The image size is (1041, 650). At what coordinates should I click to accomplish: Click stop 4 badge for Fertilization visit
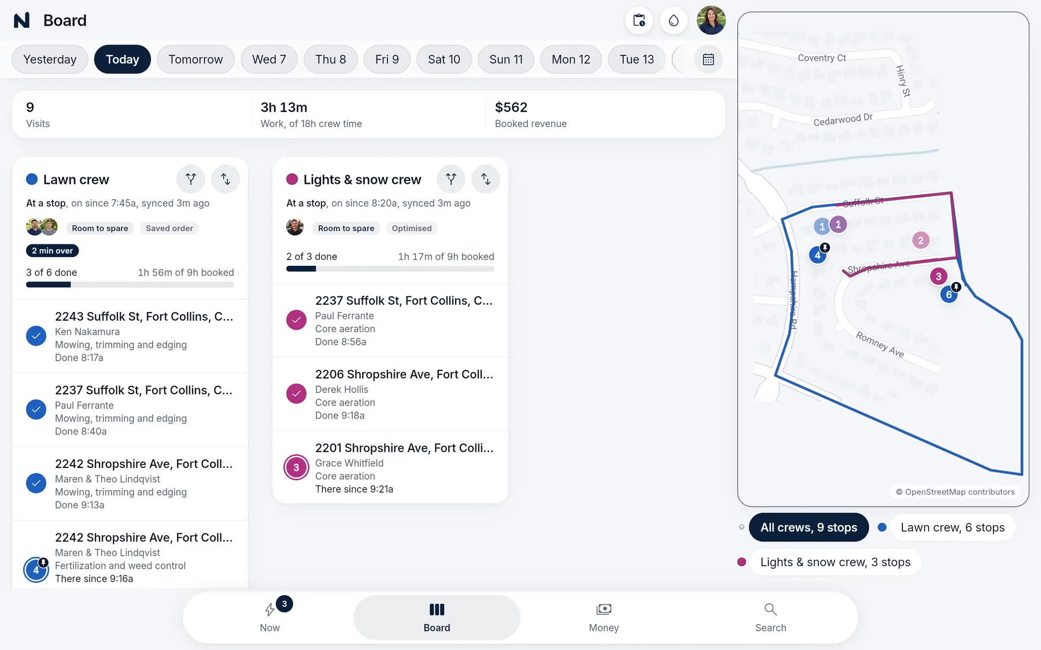click(x=36, y=570)
